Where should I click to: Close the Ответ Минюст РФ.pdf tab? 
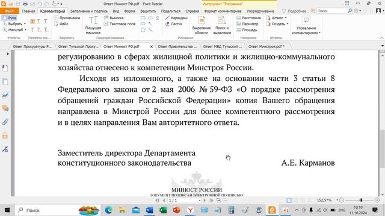coord(152,47)
